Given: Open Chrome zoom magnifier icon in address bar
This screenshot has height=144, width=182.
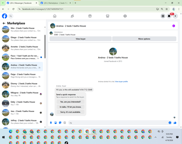Looking at the screenshot, I should pyautogui.click(x=162, y=9).
